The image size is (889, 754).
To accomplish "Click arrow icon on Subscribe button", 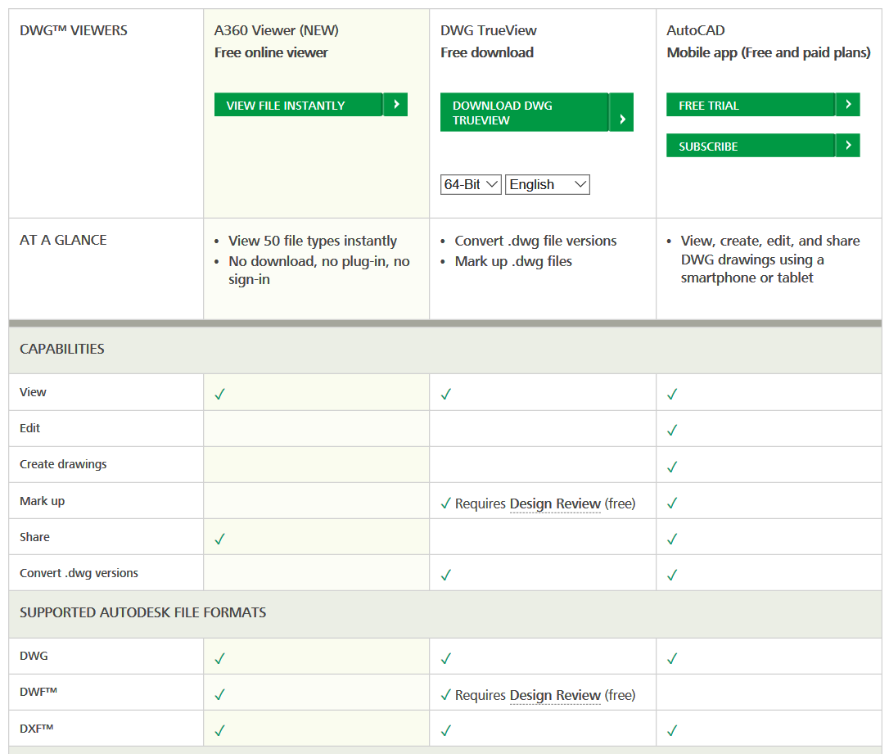I will click(x=848, y=146).
